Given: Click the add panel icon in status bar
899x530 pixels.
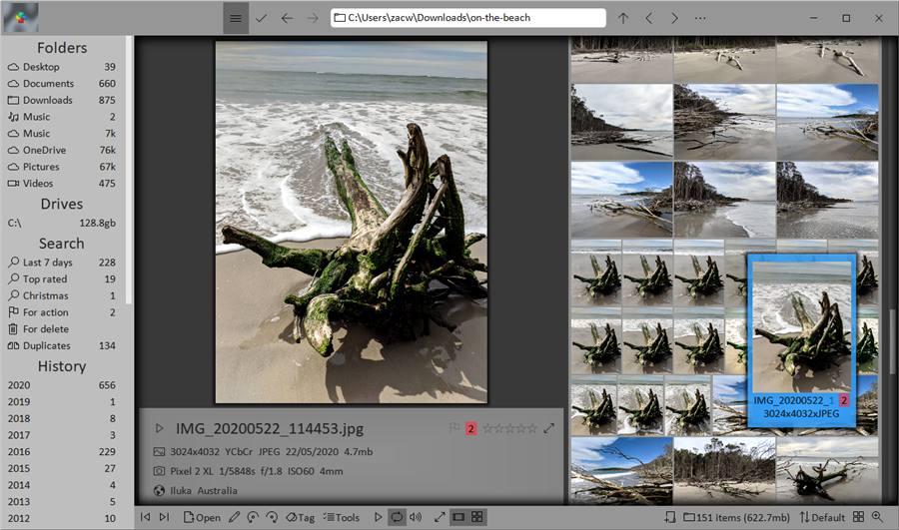Looking at the screenshot, I should coord(669,517).
